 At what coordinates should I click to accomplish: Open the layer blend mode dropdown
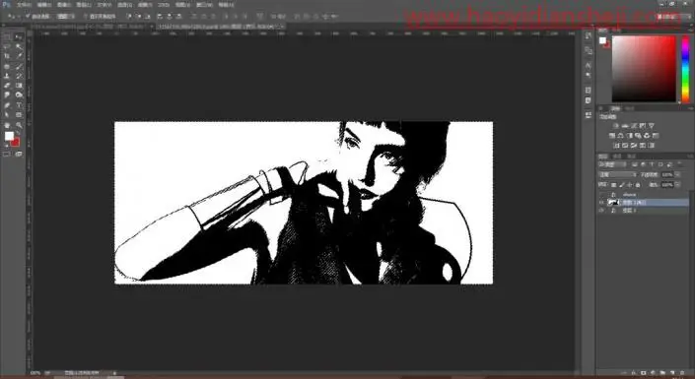click(x=618, y=175)
